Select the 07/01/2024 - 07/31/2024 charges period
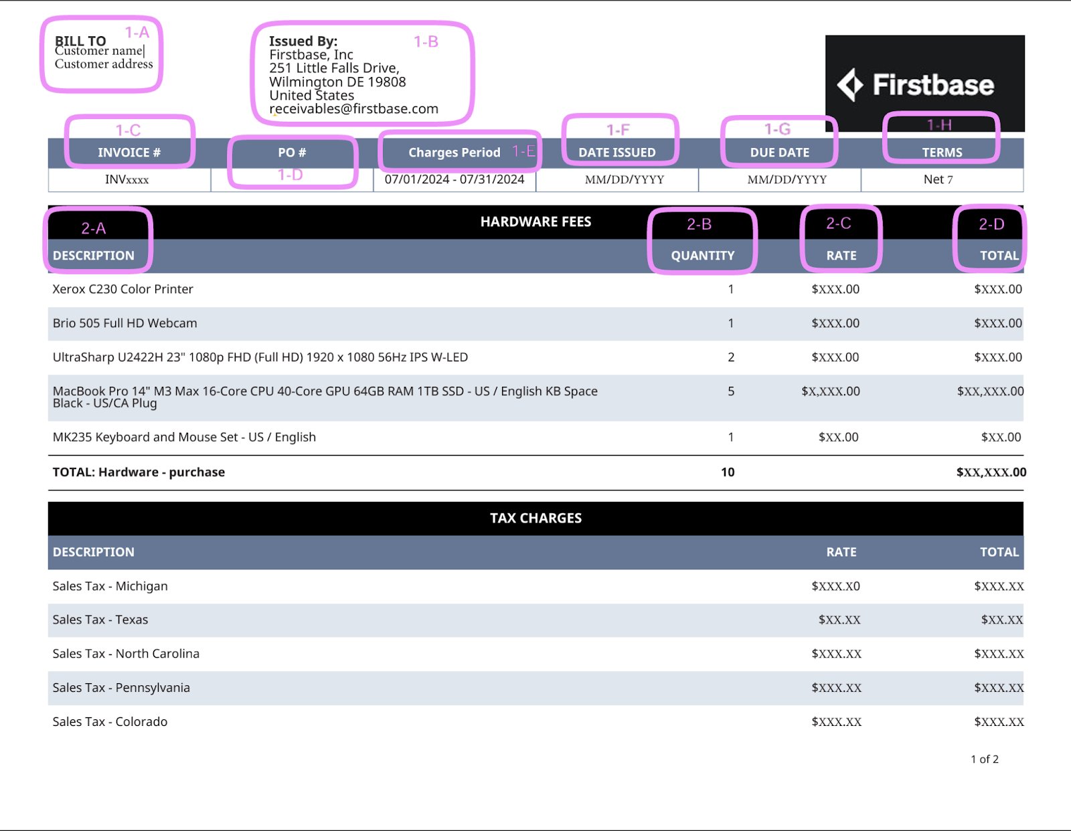This screenshot has width=1071, height=831. [x=455, y=179]
